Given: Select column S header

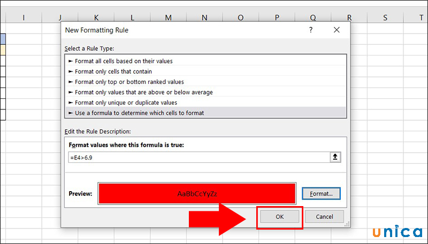Looking at the screenshot, I should pyautogui.click(x=385, y=18).
